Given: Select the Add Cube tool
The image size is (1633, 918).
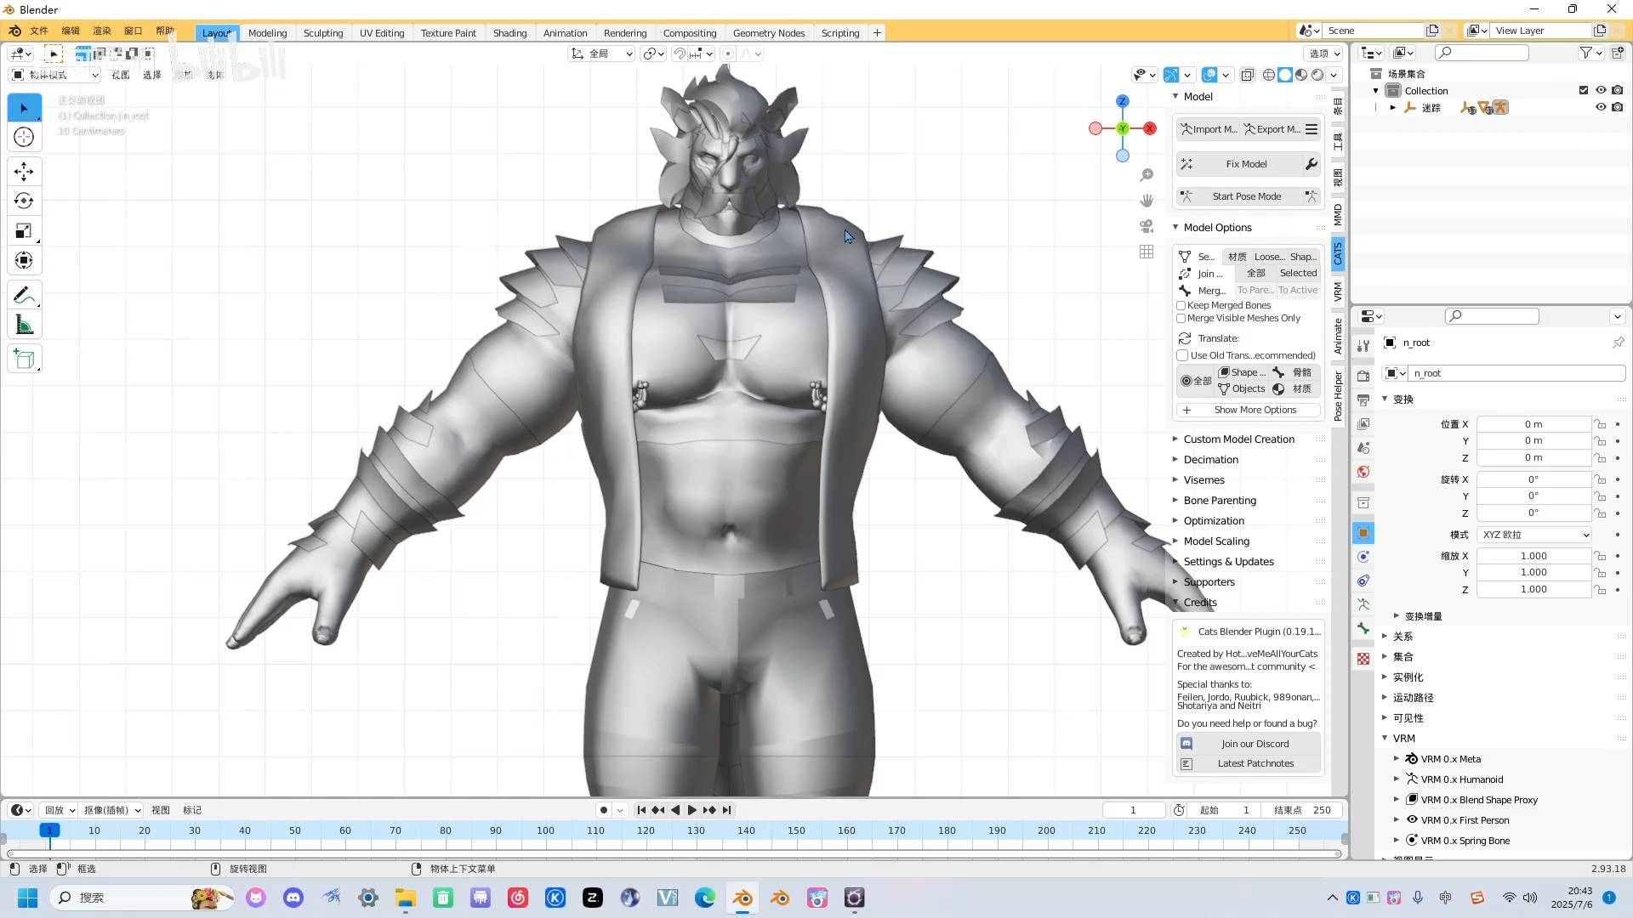Looking at the screenshot, I should pos(24,360).
